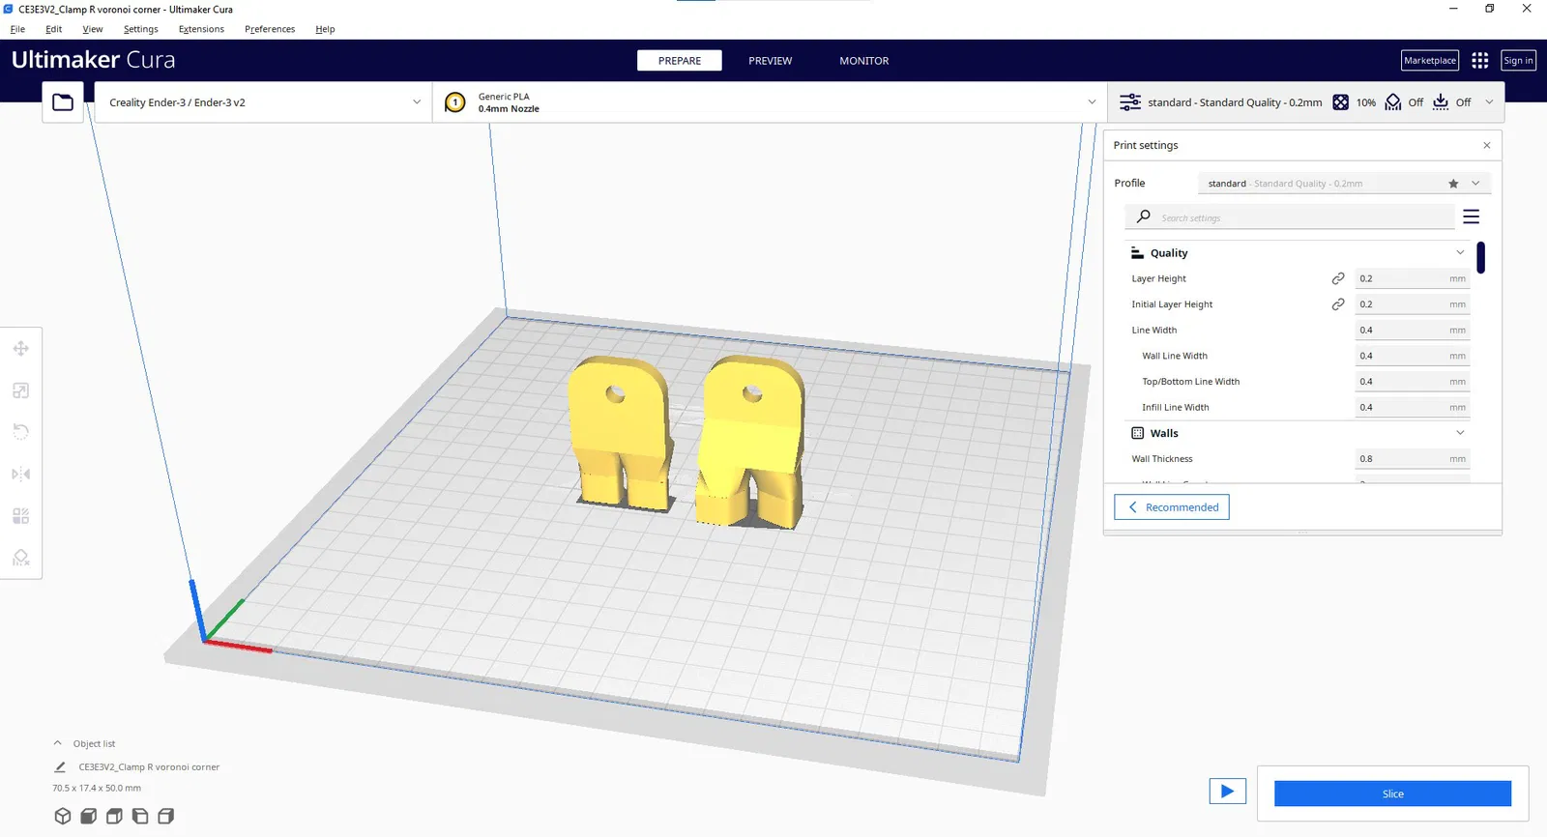Click the print settings panel scrollbar
This screenshot has width=1547, height=837.
pos(1480,258)
